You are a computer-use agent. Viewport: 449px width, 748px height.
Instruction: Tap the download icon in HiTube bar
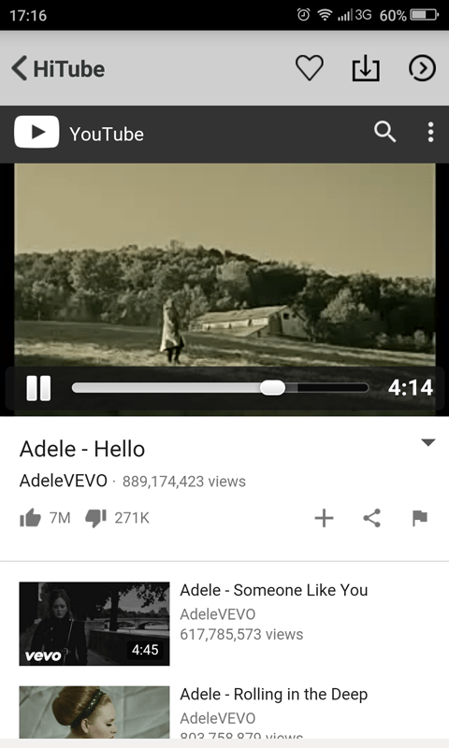tap(366, 68)
